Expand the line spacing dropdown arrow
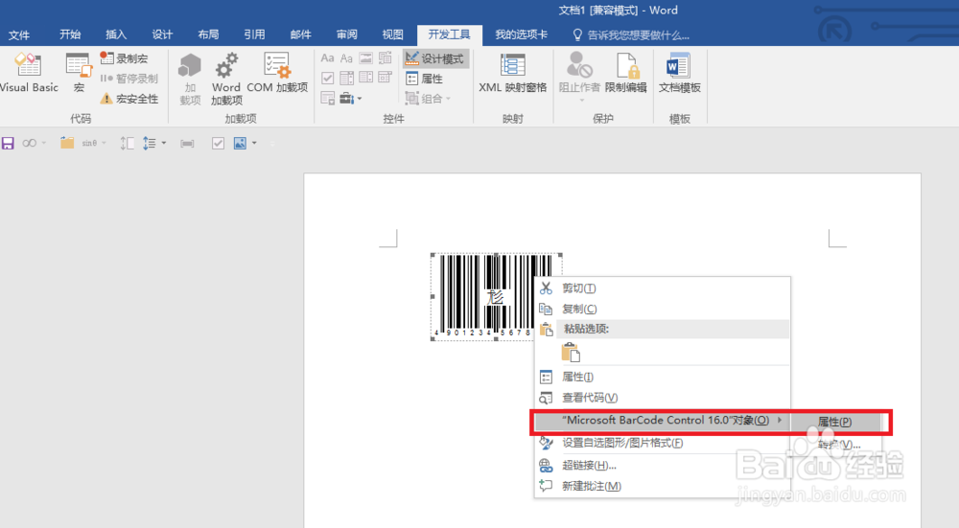This screenshot has height=528, width=959. coord(164,143)
